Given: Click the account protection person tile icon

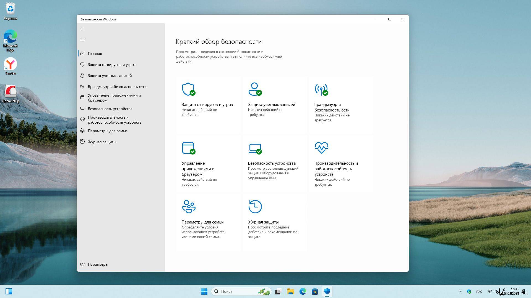Looking at the screenshot, I should coord(255,89).
